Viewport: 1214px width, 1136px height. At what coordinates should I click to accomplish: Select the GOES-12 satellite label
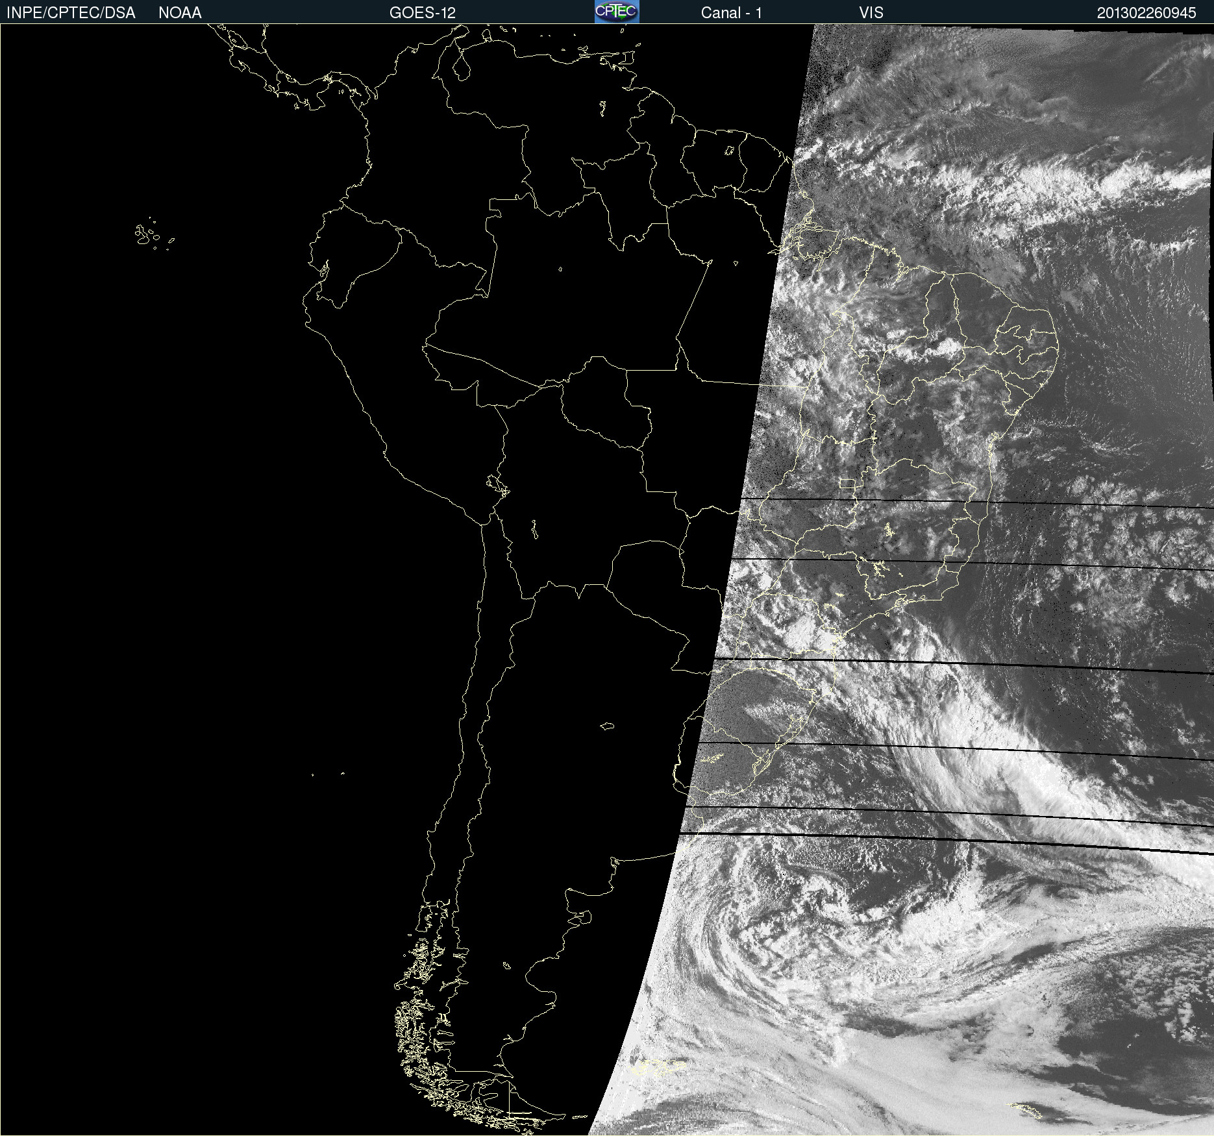pos(423,13)
